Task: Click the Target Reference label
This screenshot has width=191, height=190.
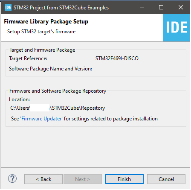Action: [x=28, y=58]
